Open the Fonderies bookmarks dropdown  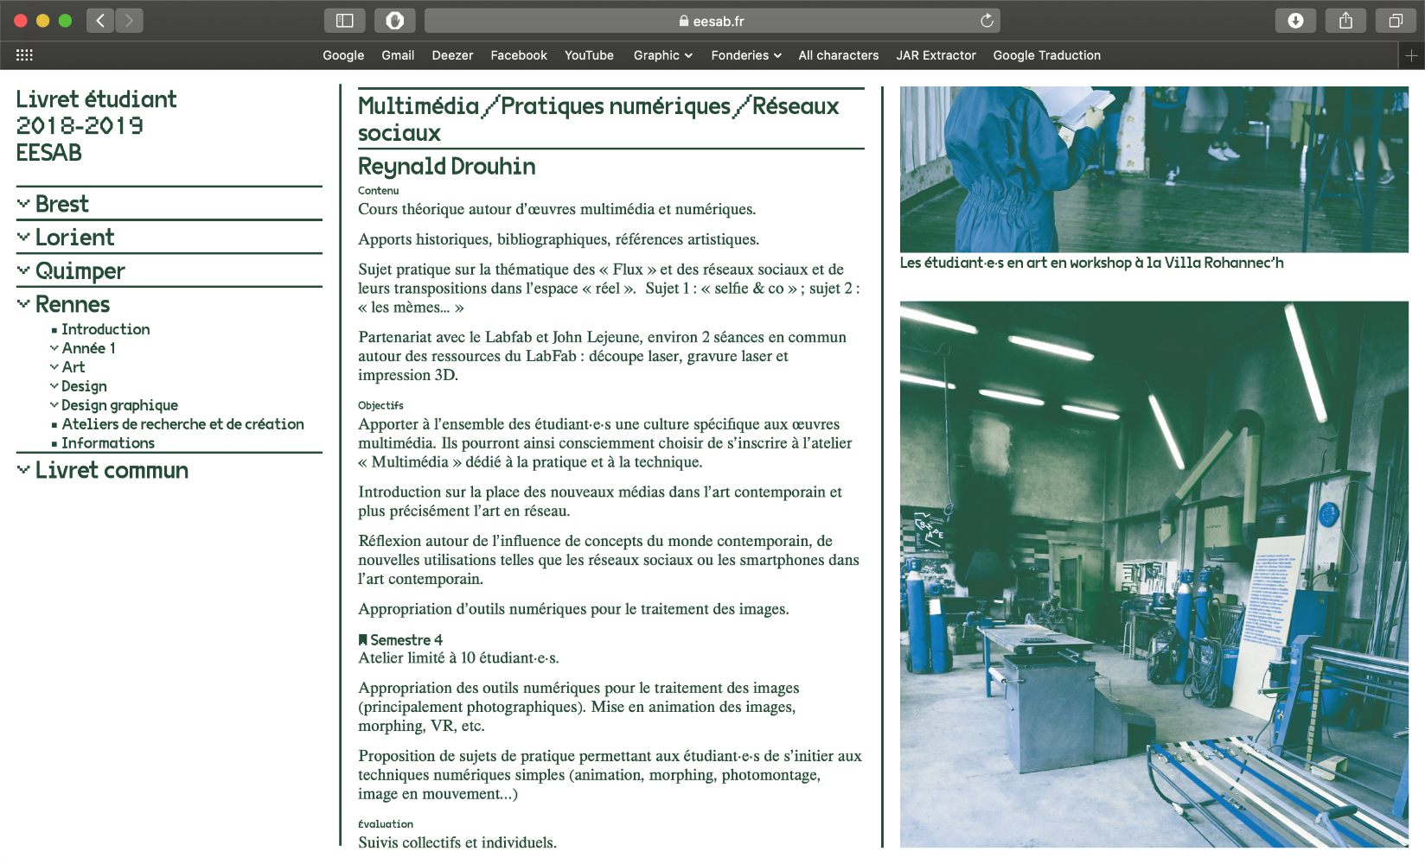pyautogui.click(x=745, y=55)
